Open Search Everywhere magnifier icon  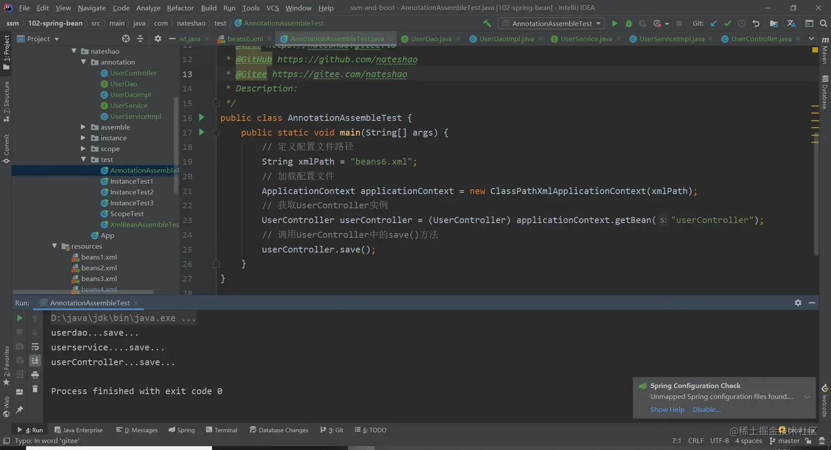tap(823, 23)
